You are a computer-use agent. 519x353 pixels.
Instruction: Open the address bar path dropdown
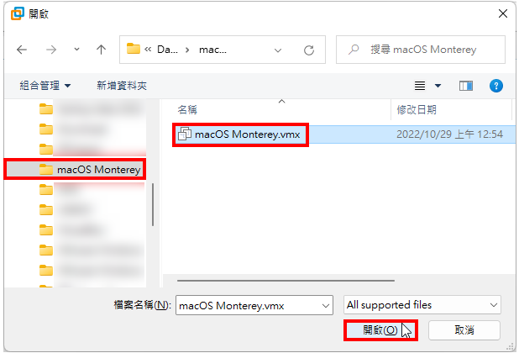click(278, 50)
